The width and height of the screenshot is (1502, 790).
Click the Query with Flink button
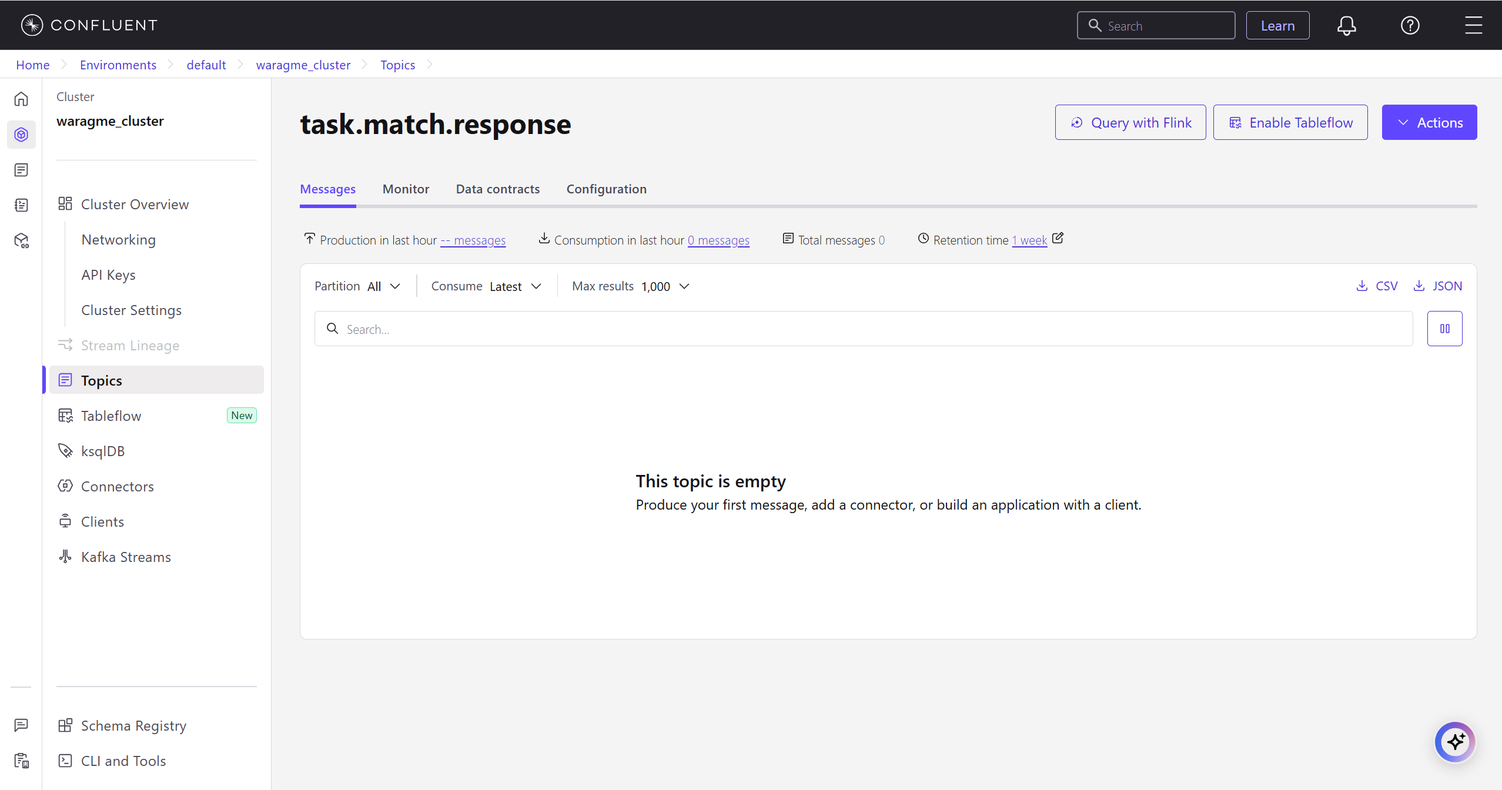tap(1130, 122)
